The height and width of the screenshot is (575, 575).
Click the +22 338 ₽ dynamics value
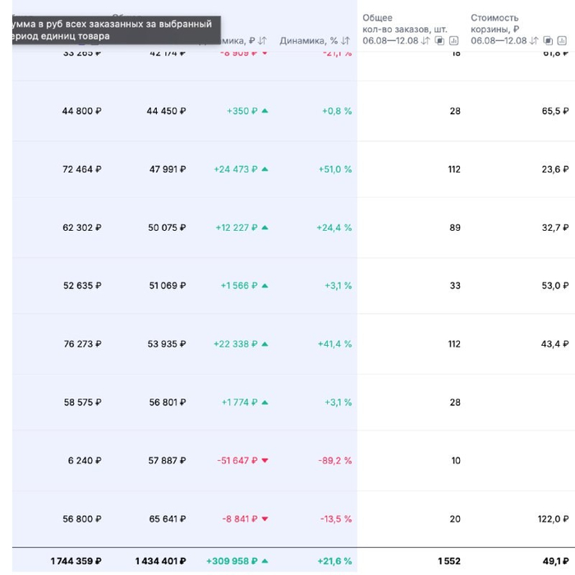[x=236, y=343]
